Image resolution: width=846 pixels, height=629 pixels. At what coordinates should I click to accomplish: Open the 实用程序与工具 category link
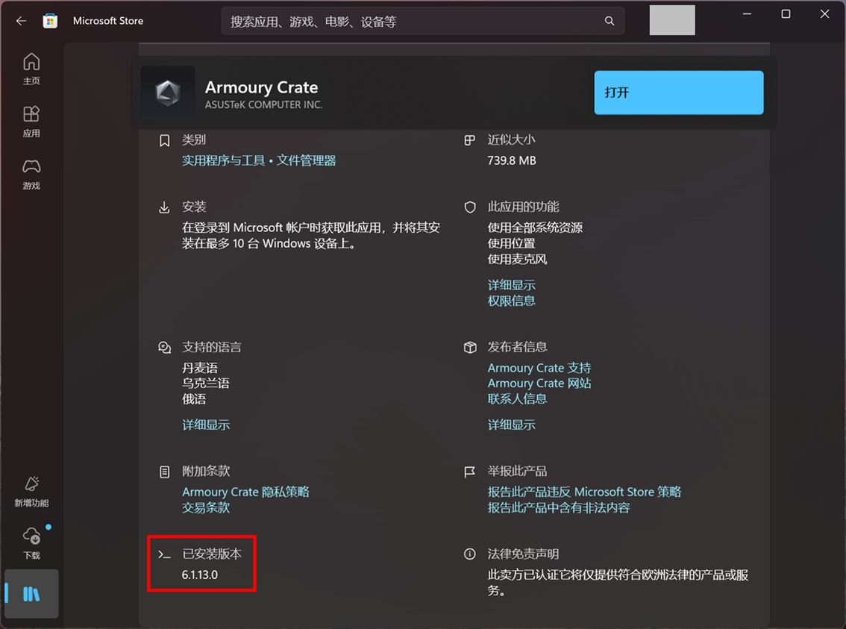[223, 160]
